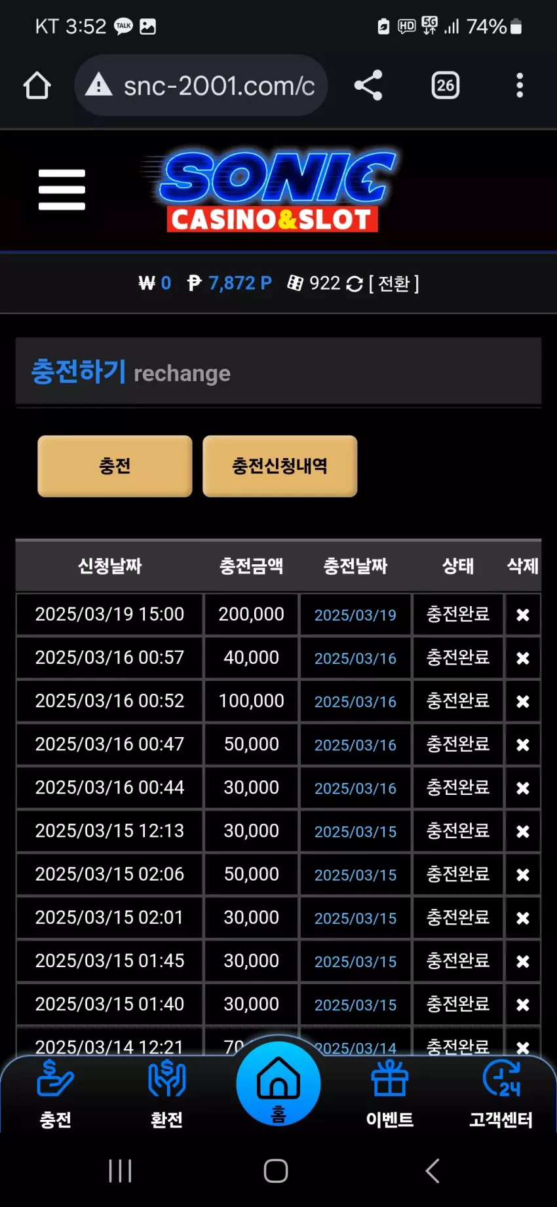Tap the browser home icon
Image resolution: width=557 pixels, height=1207 pixels.
(37, 85)
